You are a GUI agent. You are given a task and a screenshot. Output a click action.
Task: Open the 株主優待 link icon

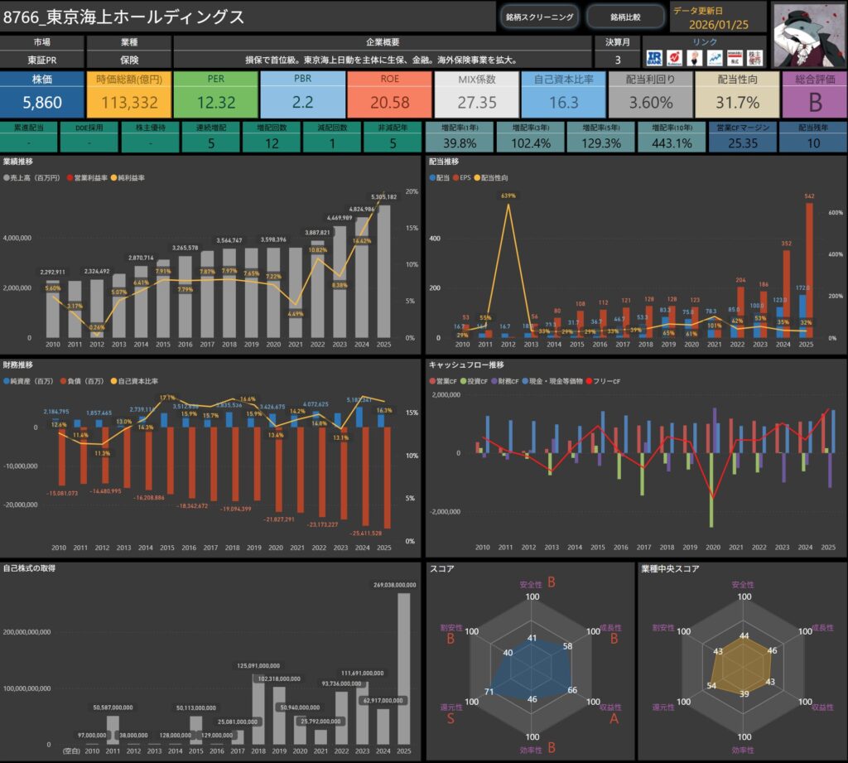754,57
